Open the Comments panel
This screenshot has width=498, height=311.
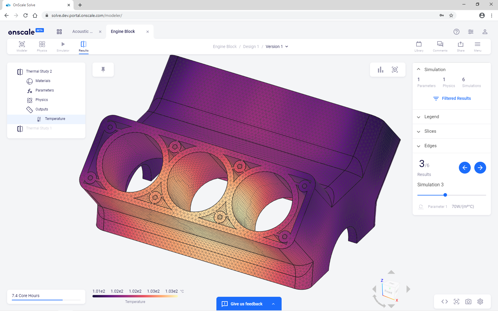point(440,46)
